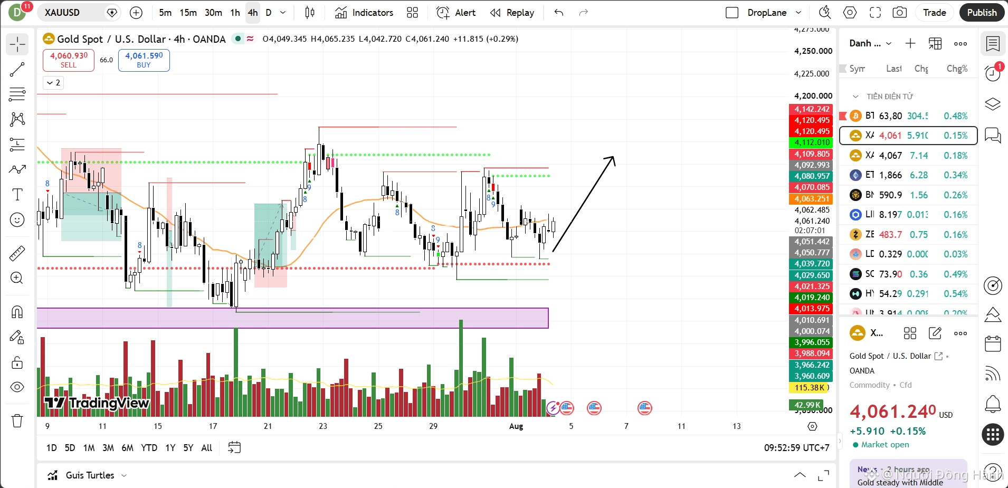This screenshot has height=488, width=1008.
Task: Maximize the bottom strategy panel
Action: [823, 475]
